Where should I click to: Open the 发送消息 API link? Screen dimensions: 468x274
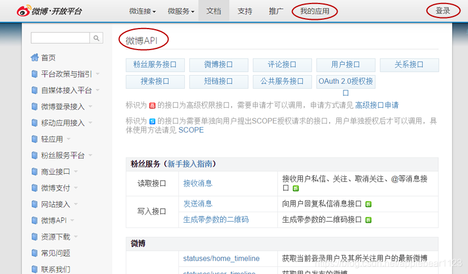pyautogui.click(x=198, y=204)
